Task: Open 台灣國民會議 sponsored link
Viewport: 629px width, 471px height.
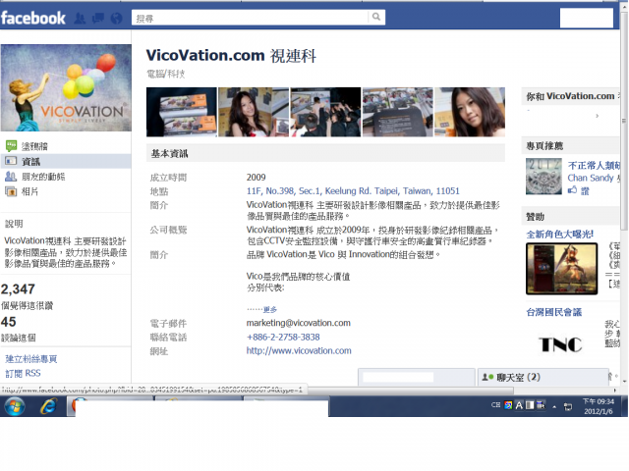Action: click(x=554, y=312)
